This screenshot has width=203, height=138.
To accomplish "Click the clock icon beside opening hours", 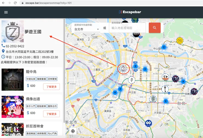I will coord(3,57).
